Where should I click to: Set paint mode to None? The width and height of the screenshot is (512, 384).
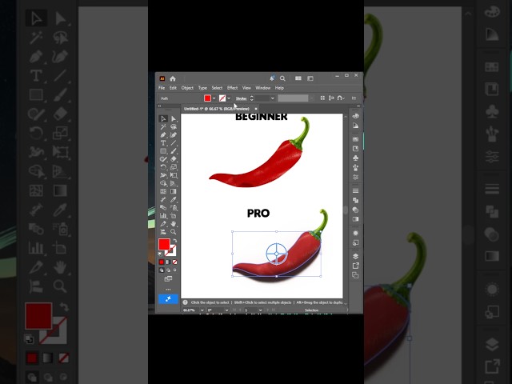[175, 262]
